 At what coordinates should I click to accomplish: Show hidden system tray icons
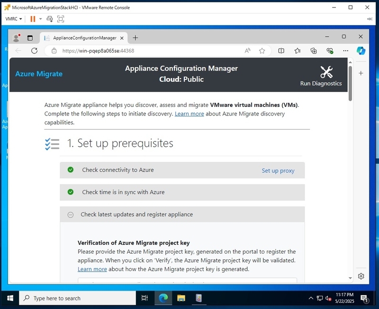(x=311, y=299)
